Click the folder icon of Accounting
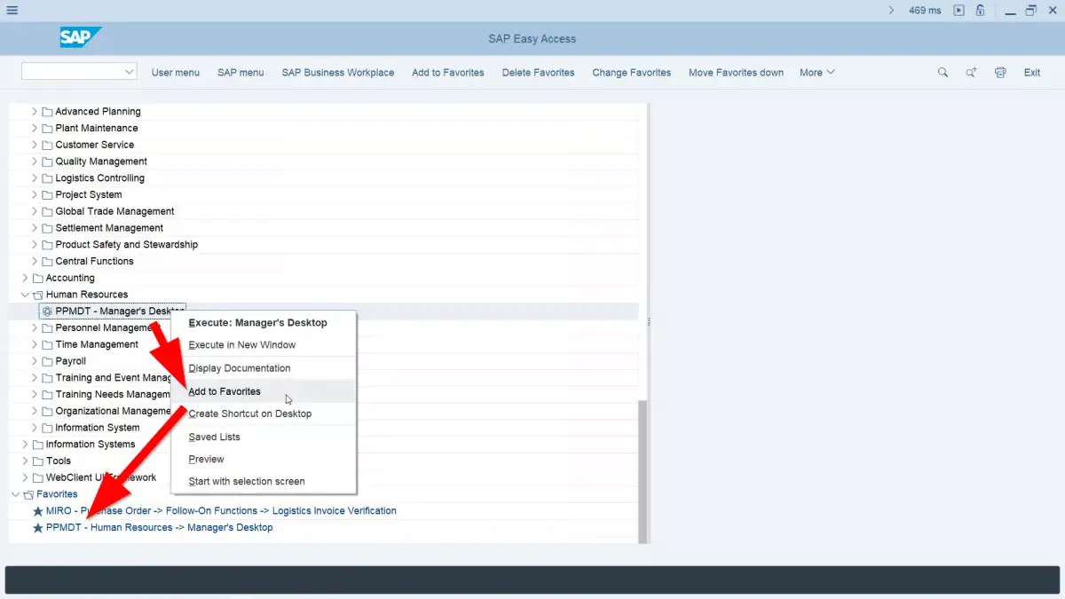 pyautogui.click(x=37, y=279)
